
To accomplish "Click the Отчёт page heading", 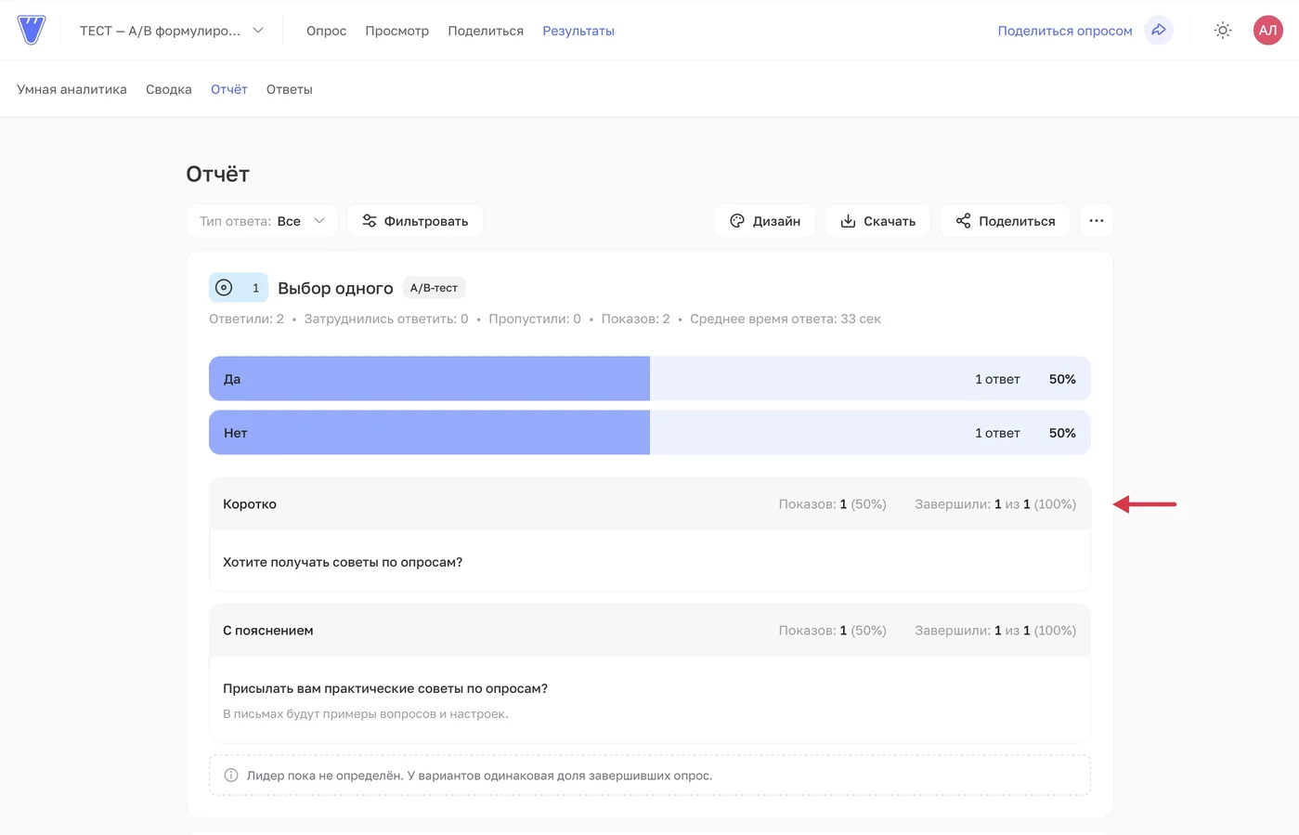I will [x=217, y=174].
